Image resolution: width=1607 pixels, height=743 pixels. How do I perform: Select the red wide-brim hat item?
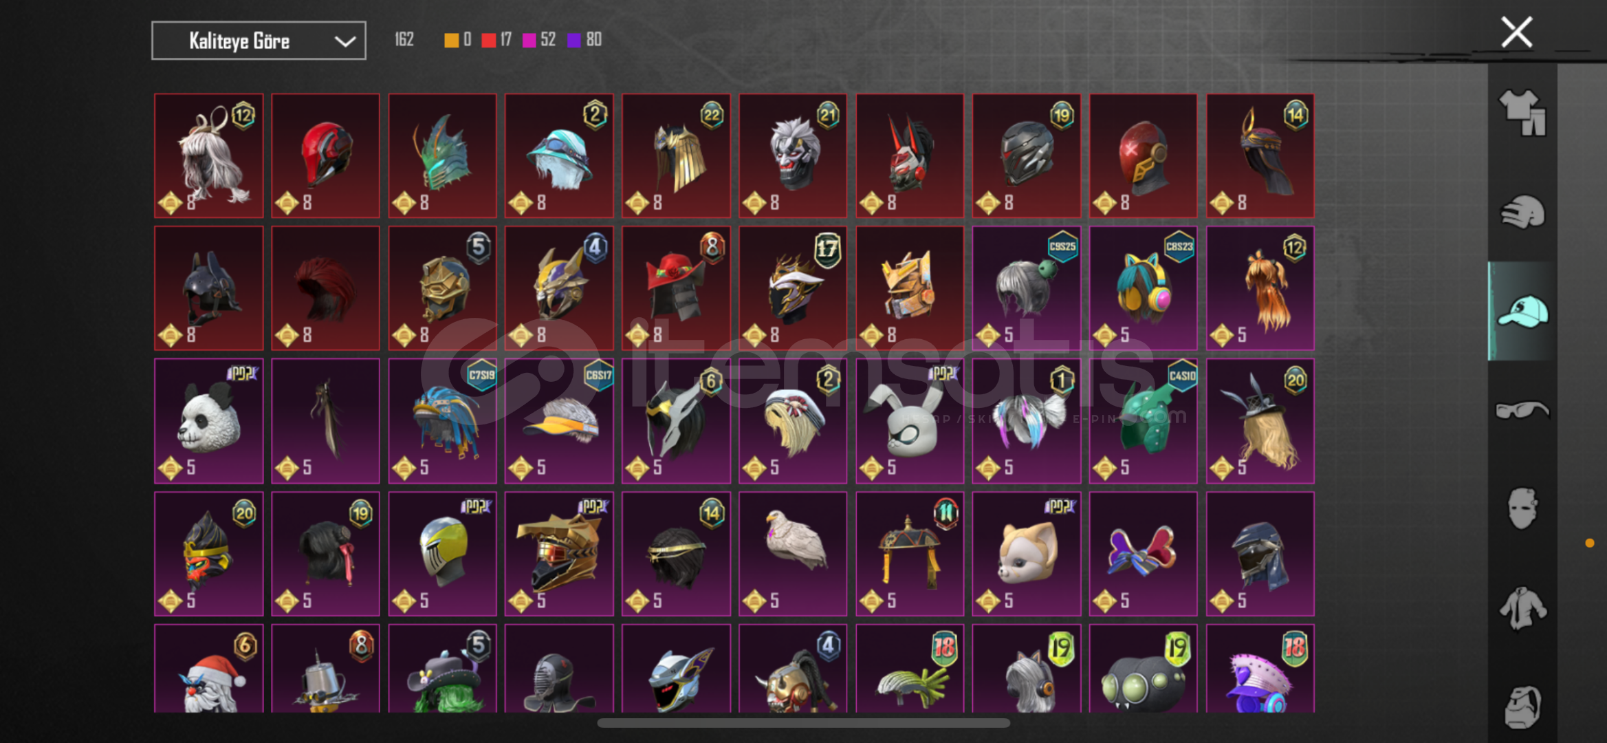coord(676,288)
